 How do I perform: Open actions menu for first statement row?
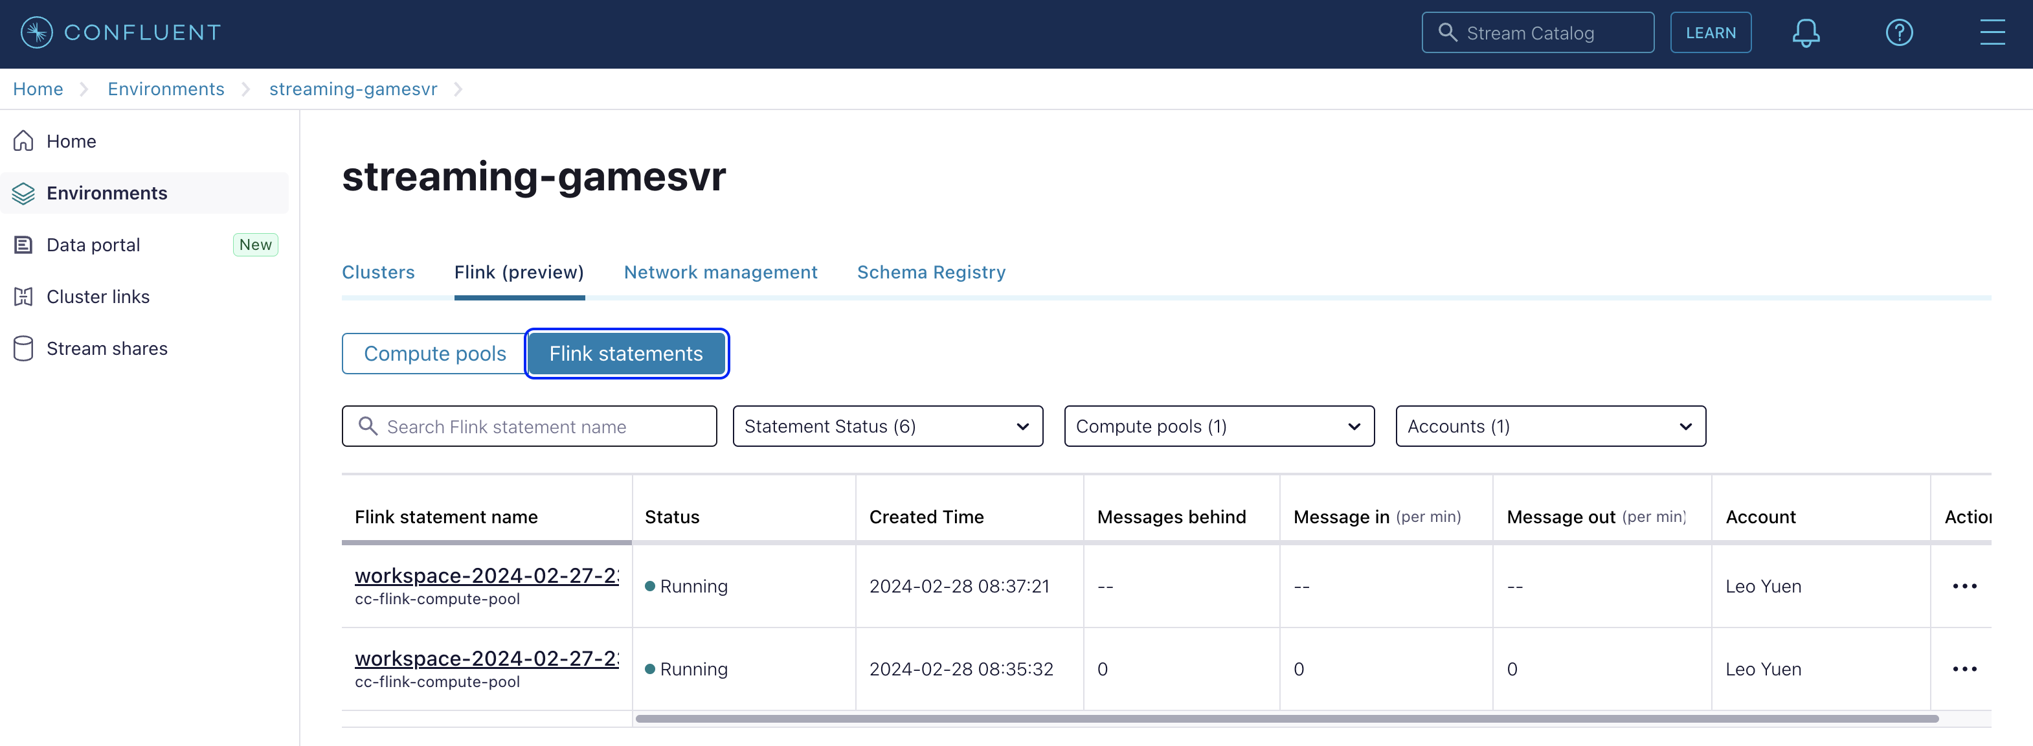coord(1964,587)
